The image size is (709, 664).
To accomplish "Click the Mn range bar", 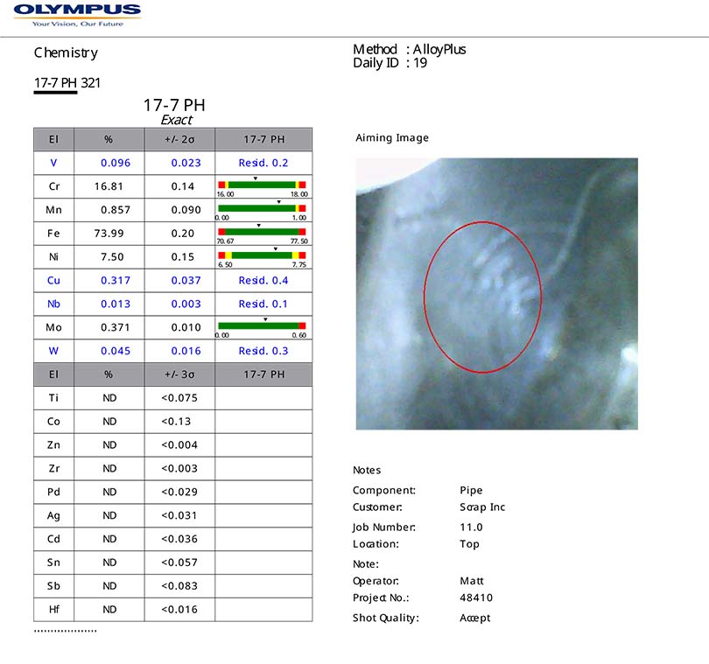I will pos(262,208).
